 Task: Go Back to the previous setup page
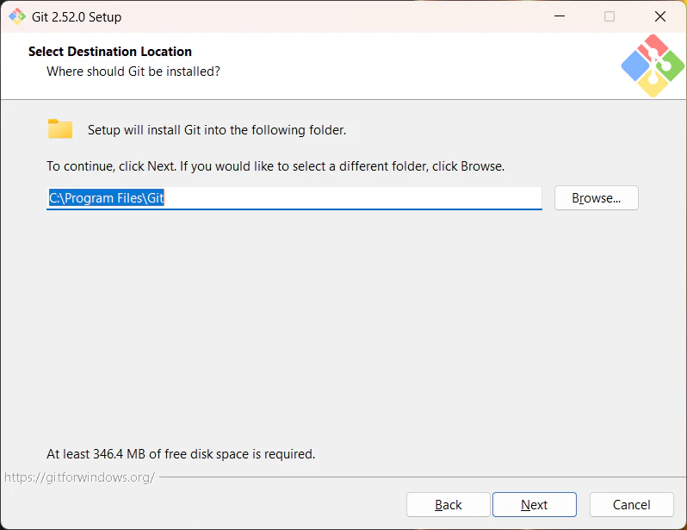point(448,504)
